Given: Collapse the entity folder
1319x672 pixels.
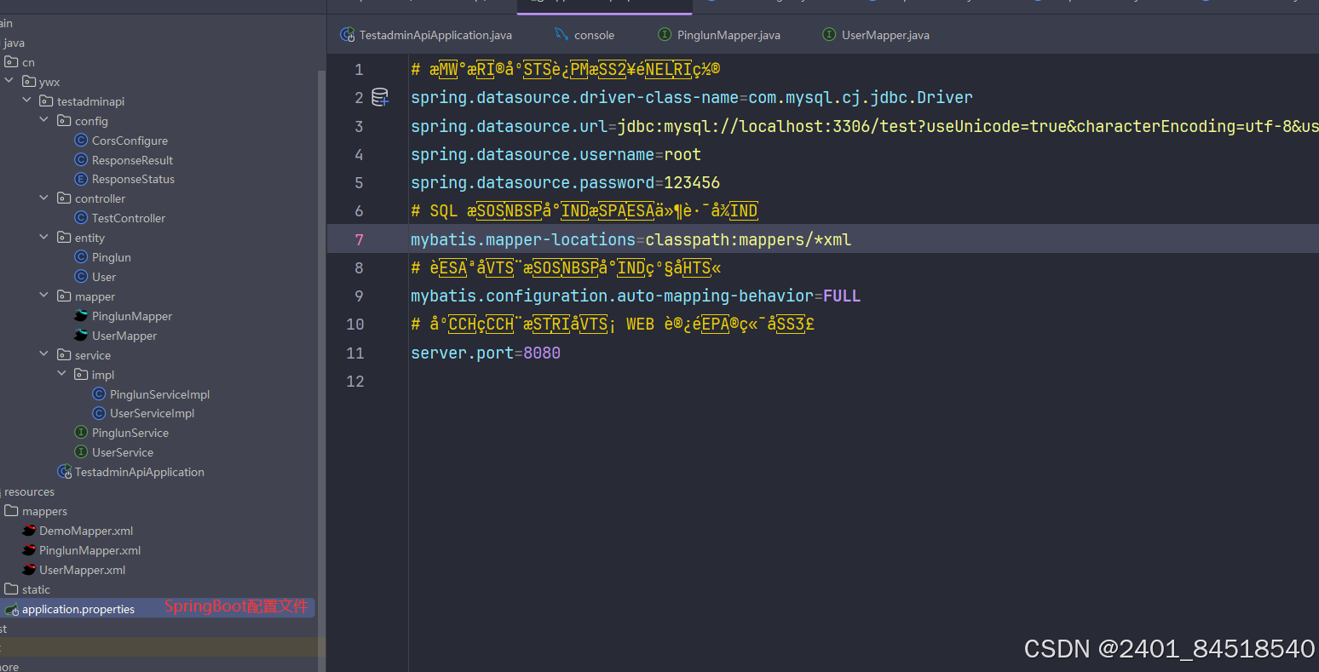Looking at the screenshot, I should [44, 237].
